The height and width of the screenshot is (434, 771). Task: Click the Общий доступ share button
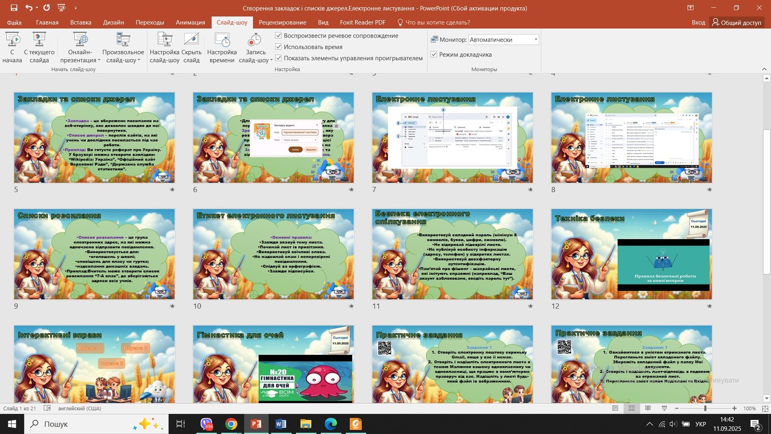point(736,22)
